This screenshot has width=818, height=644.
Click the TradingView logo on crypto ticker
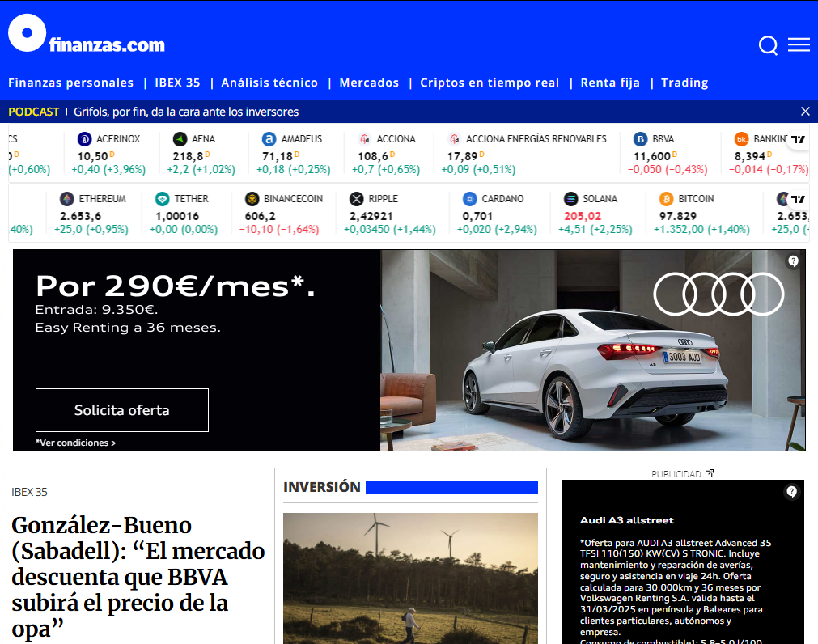click(798, 199)
